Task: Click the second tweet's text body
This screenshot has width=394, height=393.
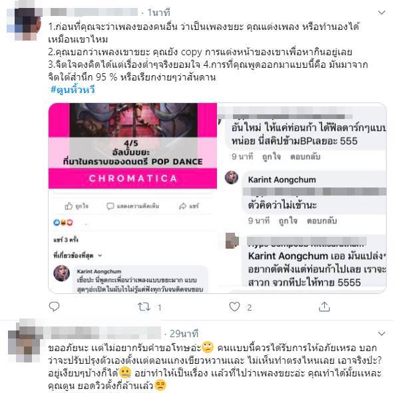Action: click(x=215, y=366)
